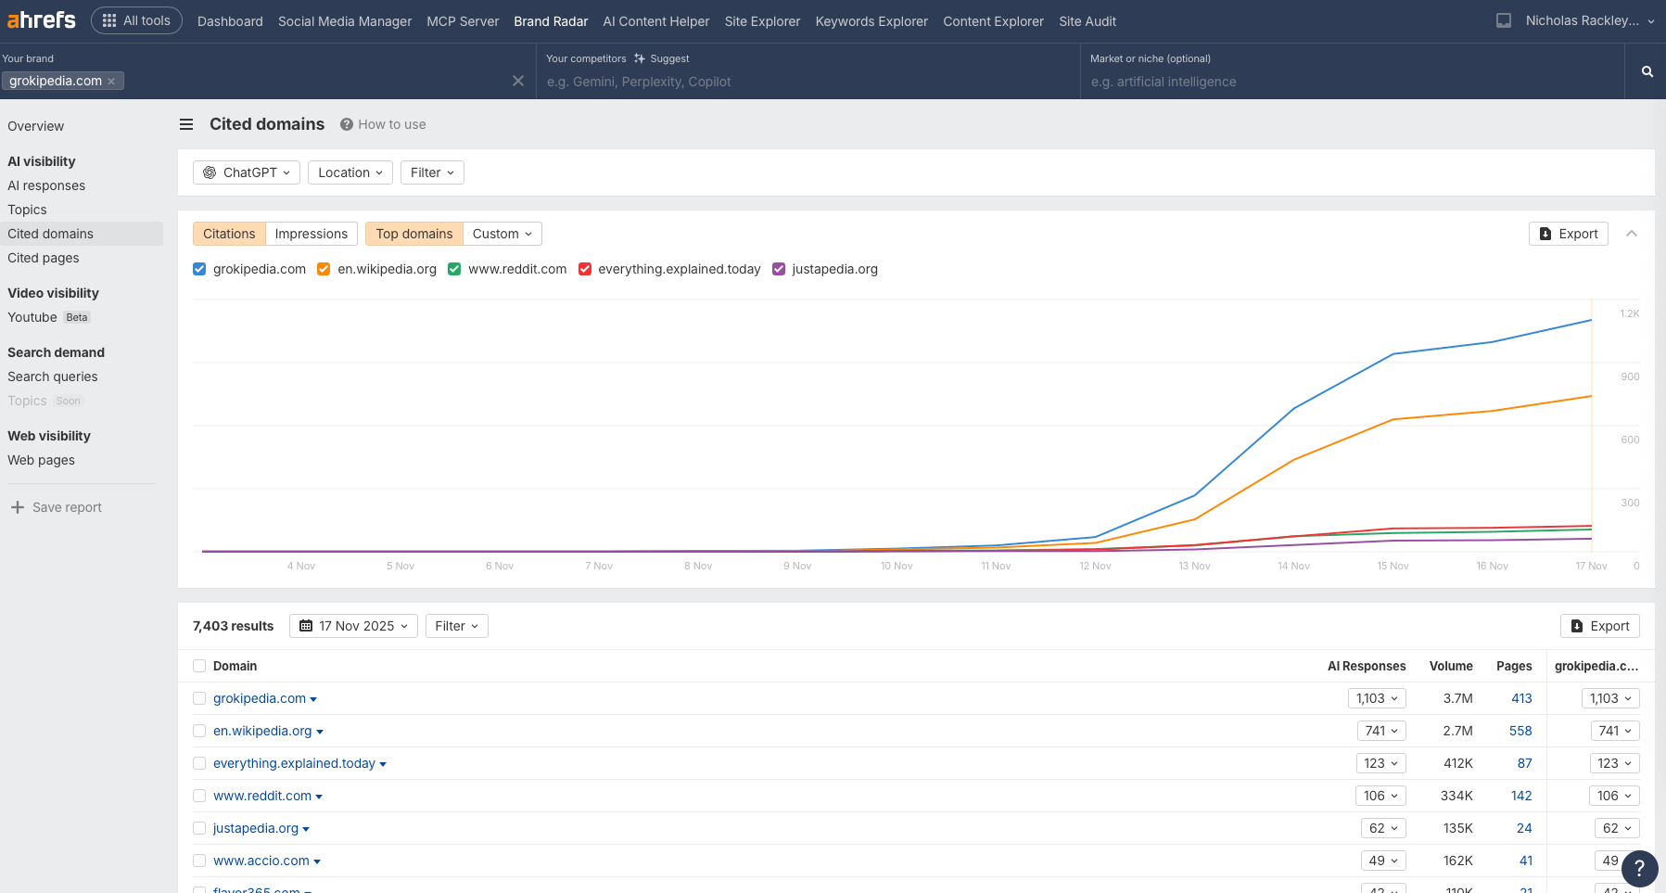The height and width of the screenshot is (893, 1666).
Task: Switch to the Impressions tab
Action: (311, 233)
